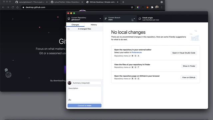This screenshot has width=213, height=120.
Task: Click the branch icon beside Current Branch
Action: pyautogui.click(x=106, y=19)
